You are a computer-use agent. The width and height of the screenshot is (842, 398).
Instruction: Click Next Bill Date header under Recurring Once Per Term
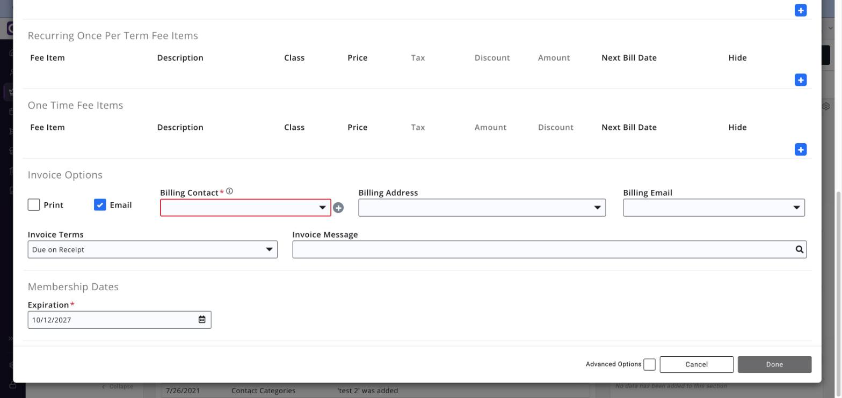[x=629, y=57]
